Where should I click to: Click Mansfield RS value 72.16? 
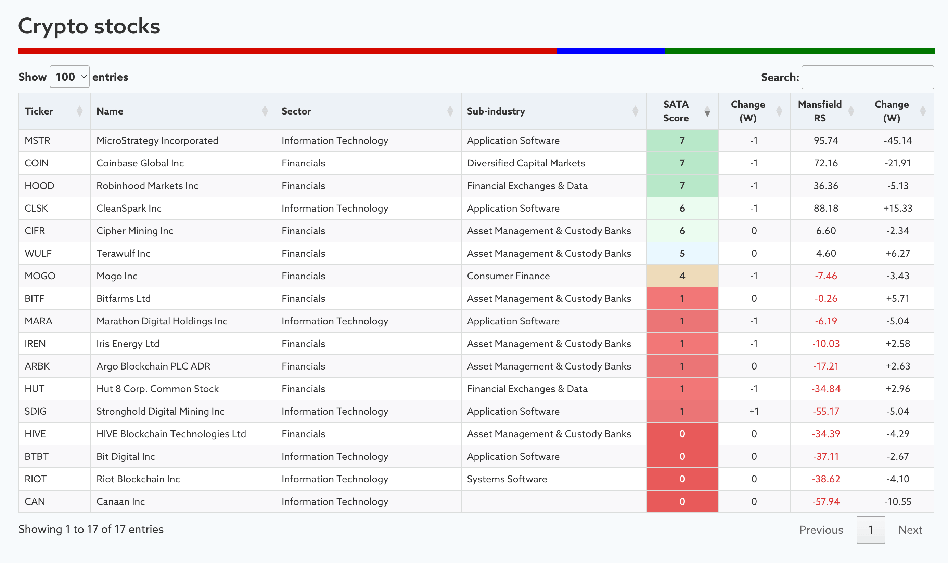click(x=826, y=163)
